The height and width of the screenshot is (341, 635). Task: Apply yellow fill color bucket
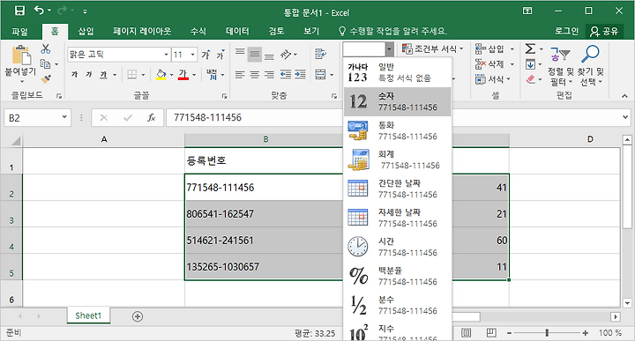click(161, 74)
